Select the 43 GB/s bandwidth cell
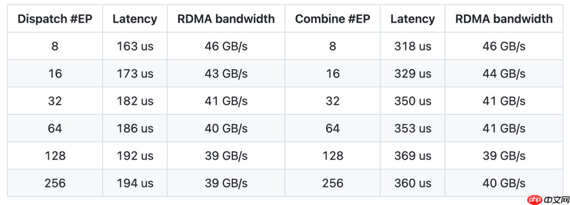The image size is (570, 205). [x=226, y=73]
